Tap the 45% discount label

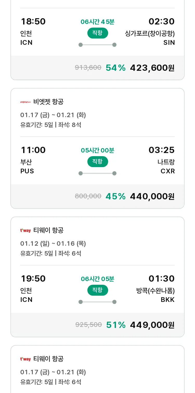(x=115, y=196)
